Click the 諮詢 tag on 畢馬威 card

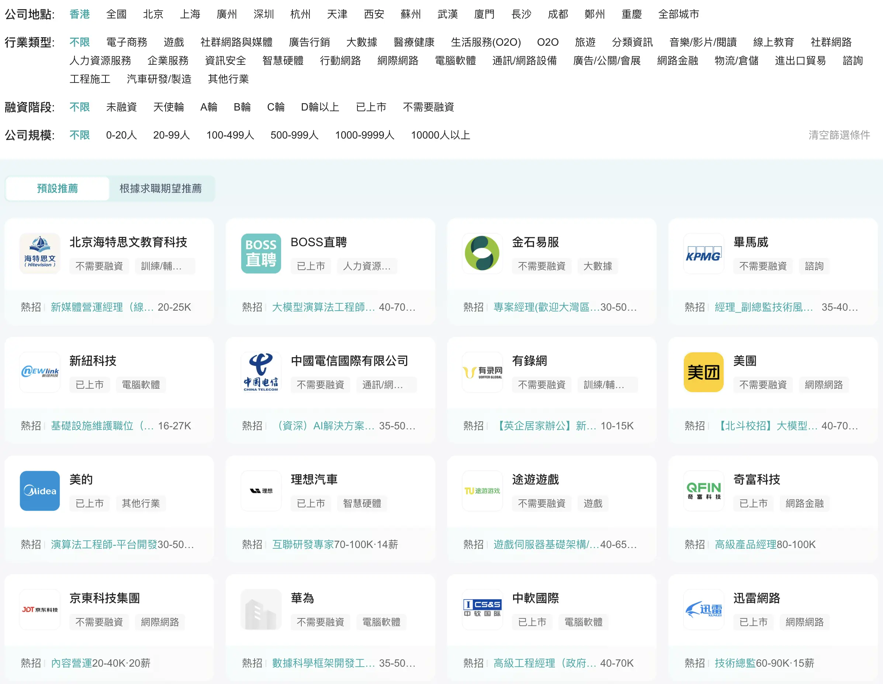pyautogui.click(x=814, y=266)
